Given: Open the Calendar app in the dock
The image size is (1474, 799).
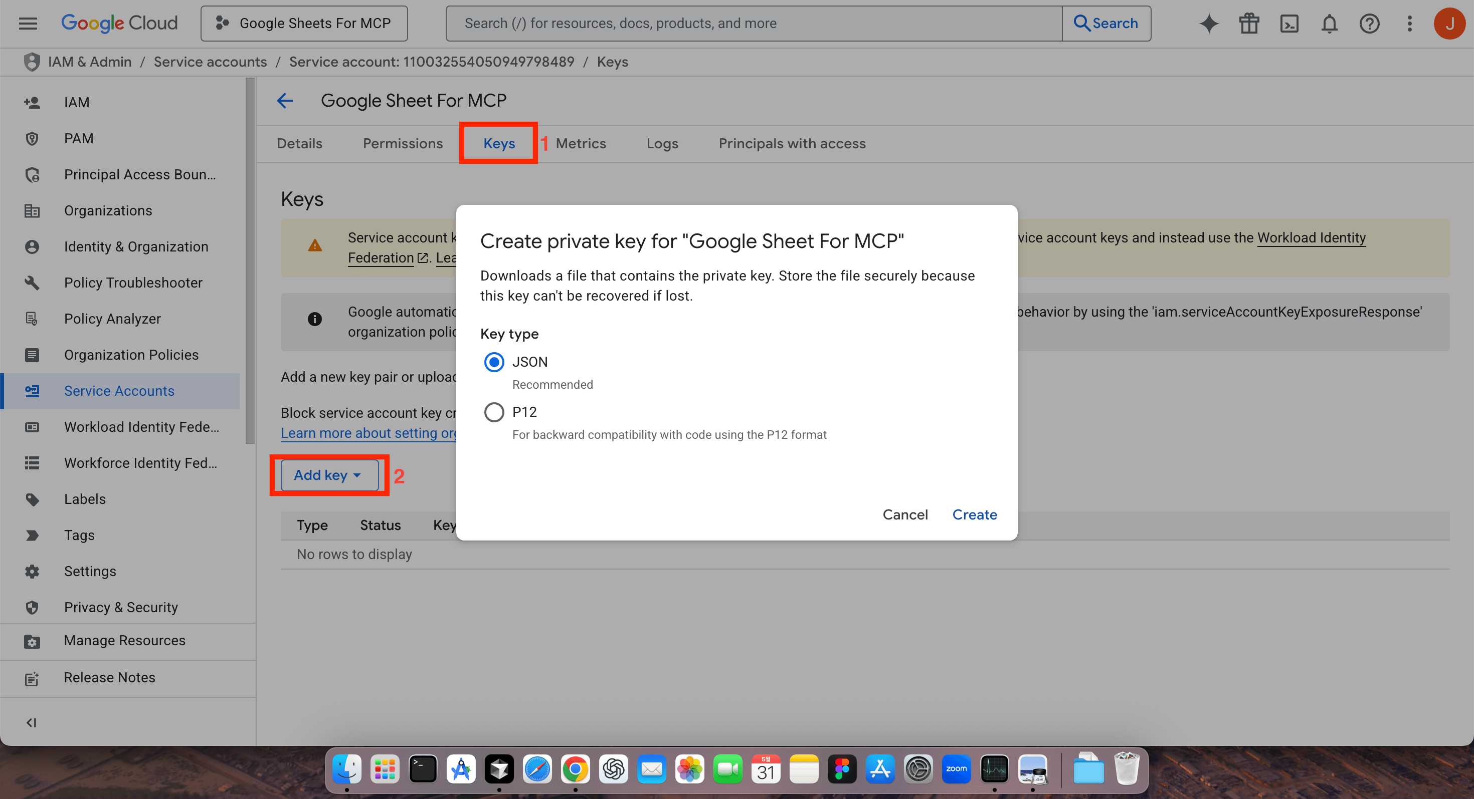Looking at the screenshot, I should [766, 769].
